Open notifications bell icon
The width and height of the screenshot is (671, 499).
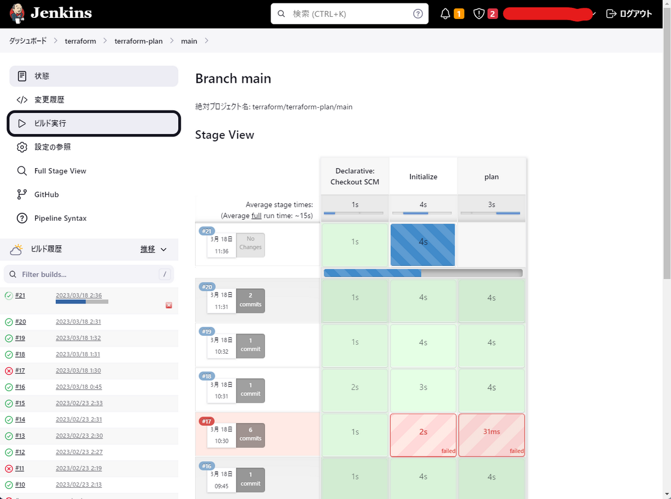pos(445,14)
